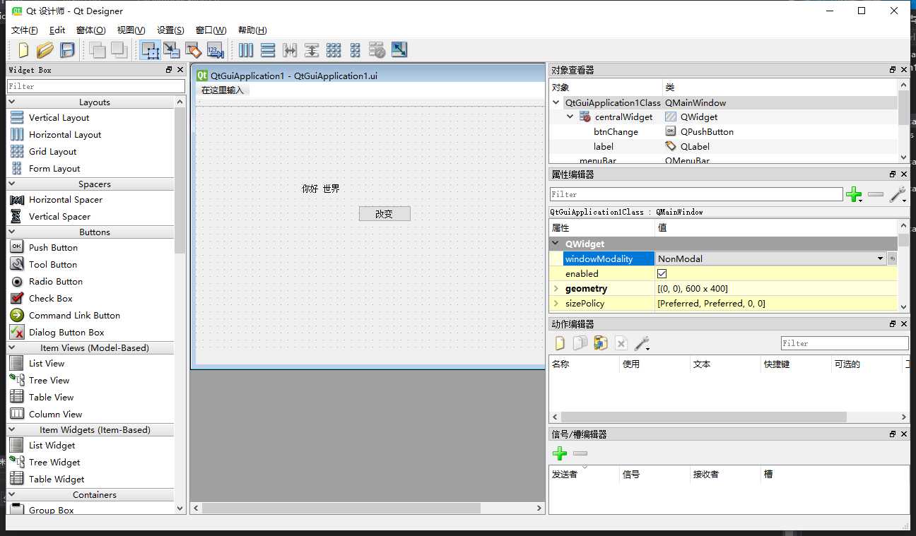Collapse the QWidget property group
Viewport: 916px width, 536px height.
point(556,244)
